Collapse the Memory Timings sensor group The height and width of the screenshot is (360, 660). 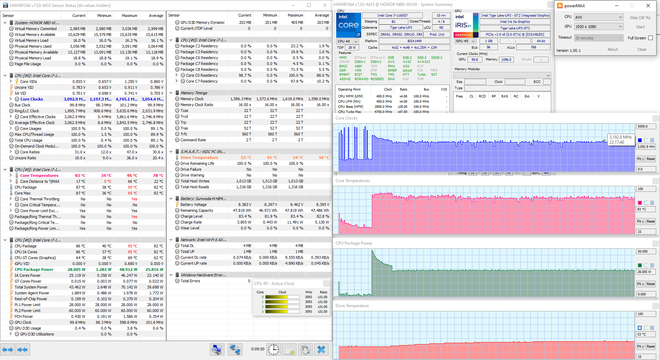[x=171, y=93]
